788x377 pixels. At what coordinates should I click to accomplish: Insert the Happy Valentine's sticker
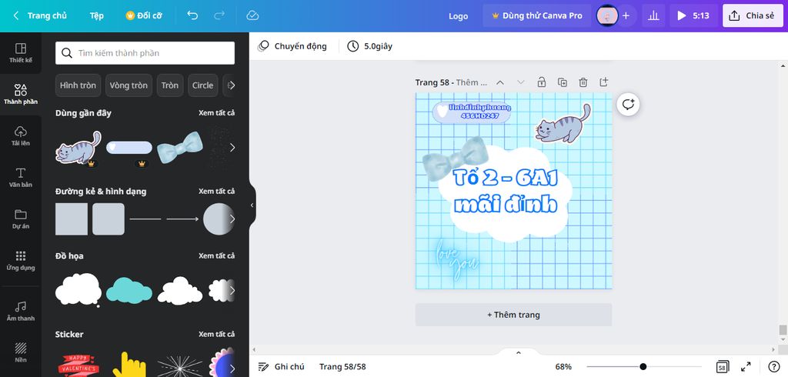[x=78, y=365]
